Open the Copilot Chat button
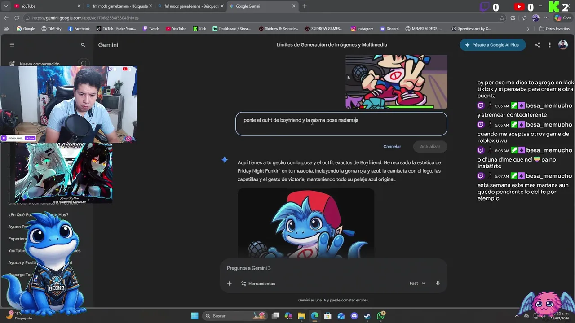Viewport: 575px width, 323px height. click(x=563, y=18)
